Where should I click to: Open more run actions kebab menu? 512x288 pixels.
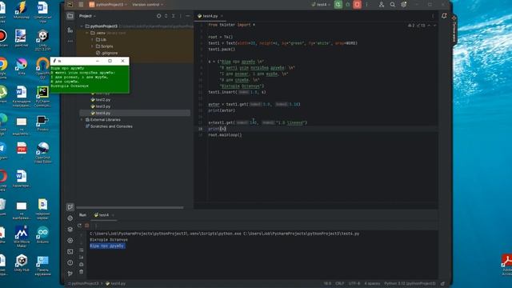[x=366, y=5]
